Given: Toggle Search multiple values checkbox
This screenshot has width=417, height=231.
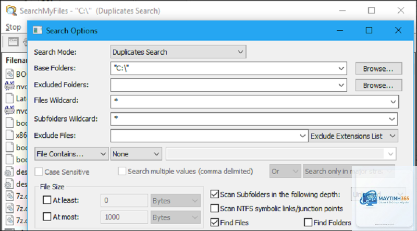Looking at the screenshot, I should coord(122,171).
